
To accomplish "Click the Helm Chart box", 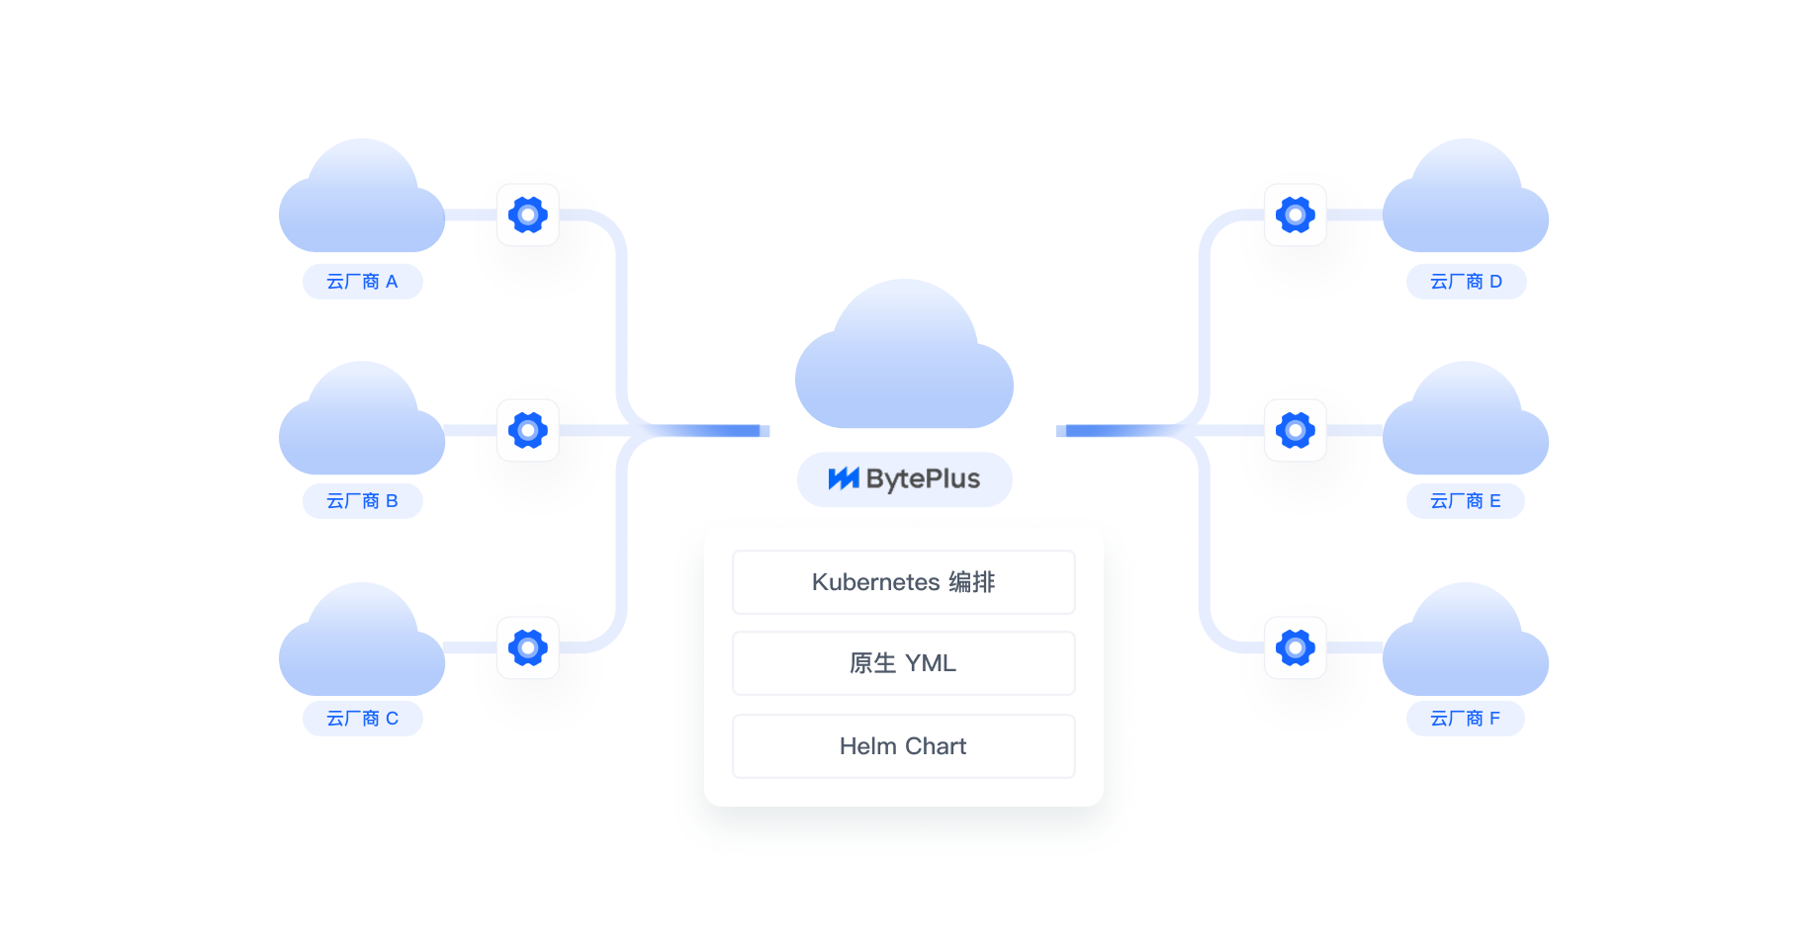I will coord(903,746).
